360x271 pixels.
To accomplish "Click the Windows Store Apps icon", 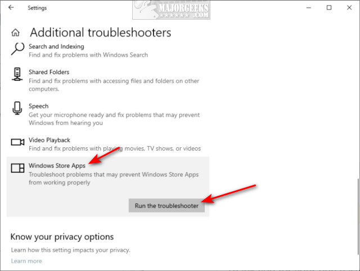I will 18,168.
